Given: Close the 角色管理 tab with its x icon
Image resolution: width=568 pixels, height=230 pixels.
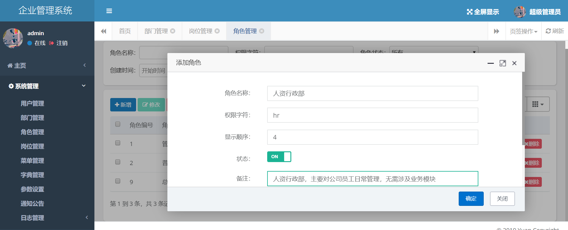Looking at the screenshot, I should (262, 31).
